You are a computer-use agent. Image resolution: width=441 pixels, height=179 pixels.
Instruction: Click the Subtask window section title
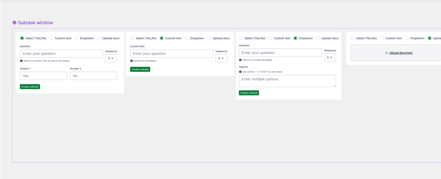point(35,23)
